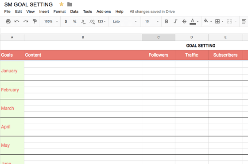Select the Traffic header cell
This screenshot has width=248, height=164.
pos(192,55)
